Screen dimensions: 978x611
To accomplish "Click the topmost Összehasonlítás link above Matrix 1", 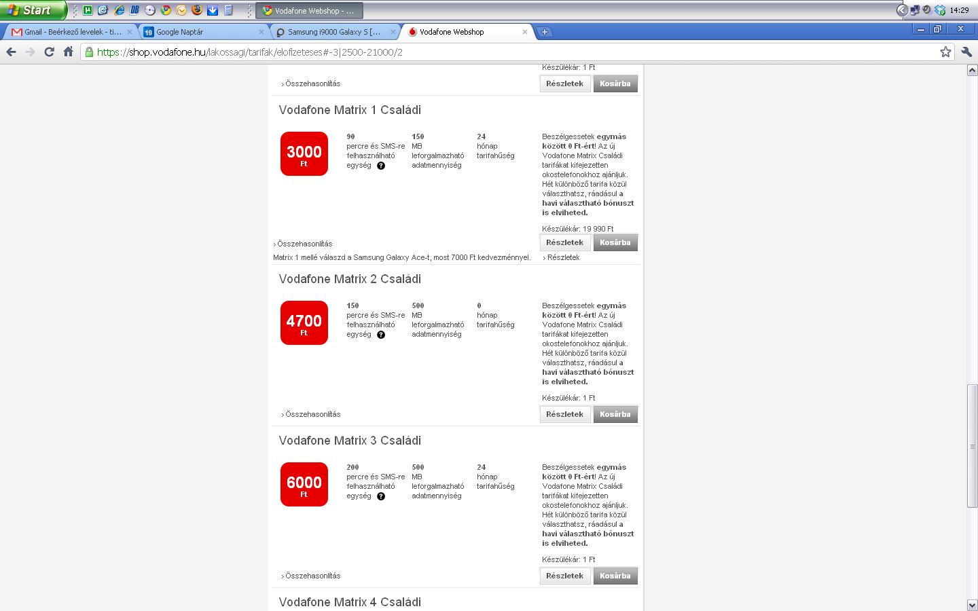I will 311,84.
